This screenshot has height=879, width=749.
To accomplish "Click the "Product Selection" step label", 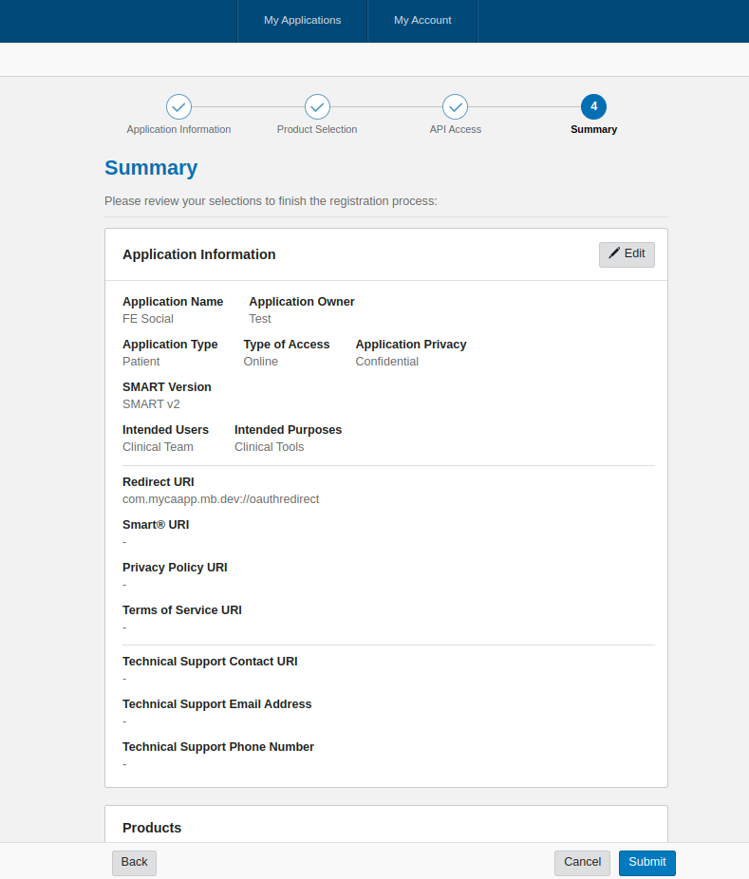I will click(317, 129).
